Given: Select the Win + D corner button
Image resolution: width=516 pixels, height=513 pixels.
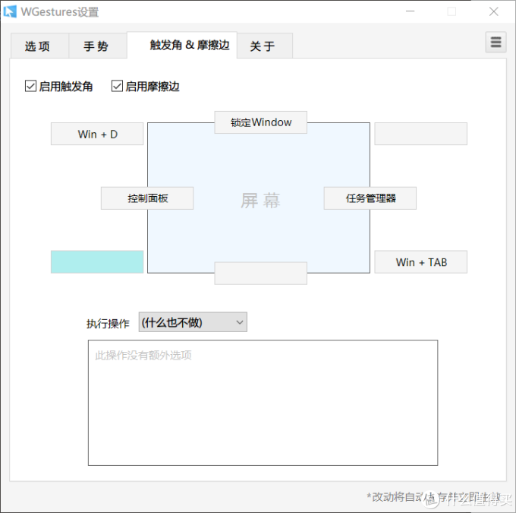Looking at the screenshot, I should point(97,134).
